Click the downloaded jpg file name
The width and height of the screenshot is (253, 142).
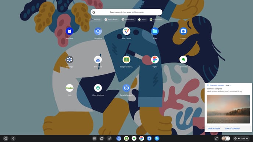click(x=224, y=91)
